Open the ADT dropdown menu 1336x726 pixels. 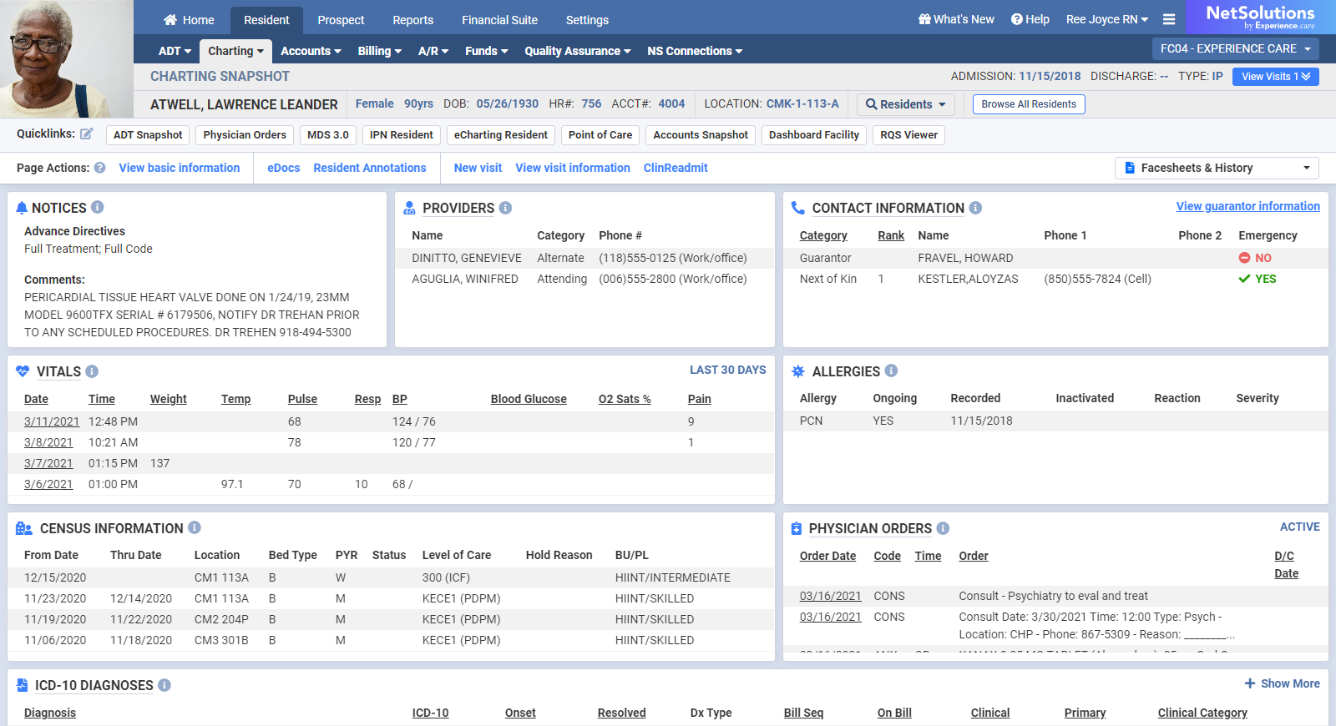pyautogui.click(x=175, y=51)
